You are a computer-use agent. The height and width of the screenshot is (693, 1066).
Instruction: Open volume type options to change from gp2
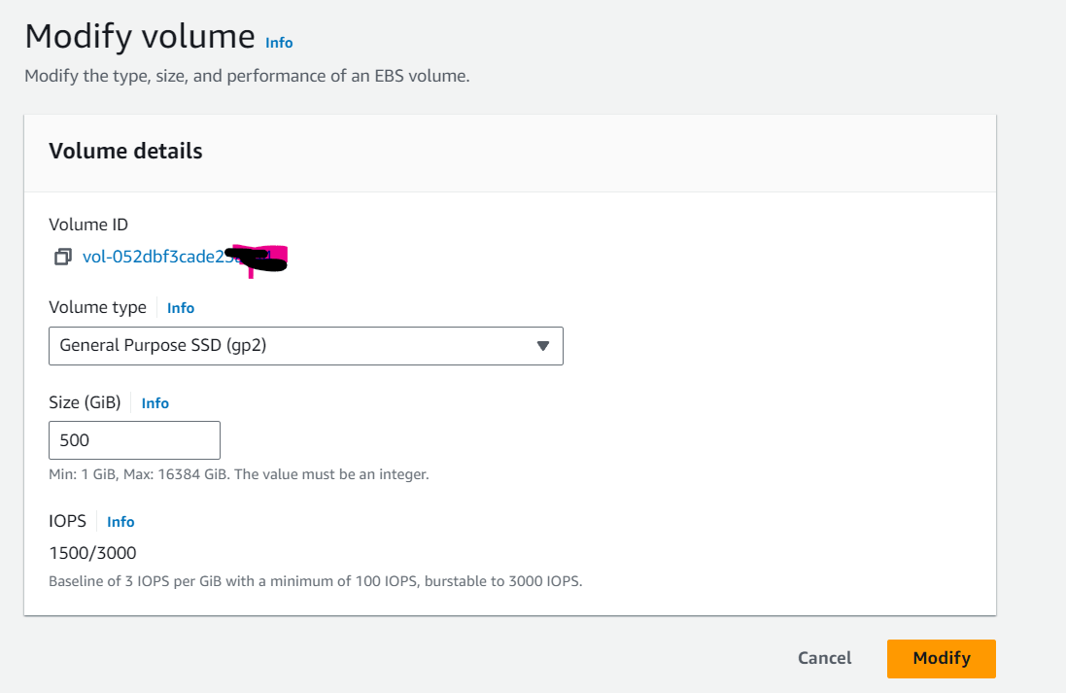[x=306, y=346]
